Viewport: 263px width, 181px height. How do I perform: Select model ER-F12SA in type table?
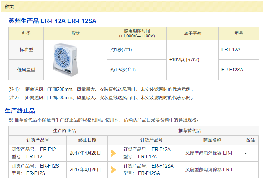coord(232,70)
